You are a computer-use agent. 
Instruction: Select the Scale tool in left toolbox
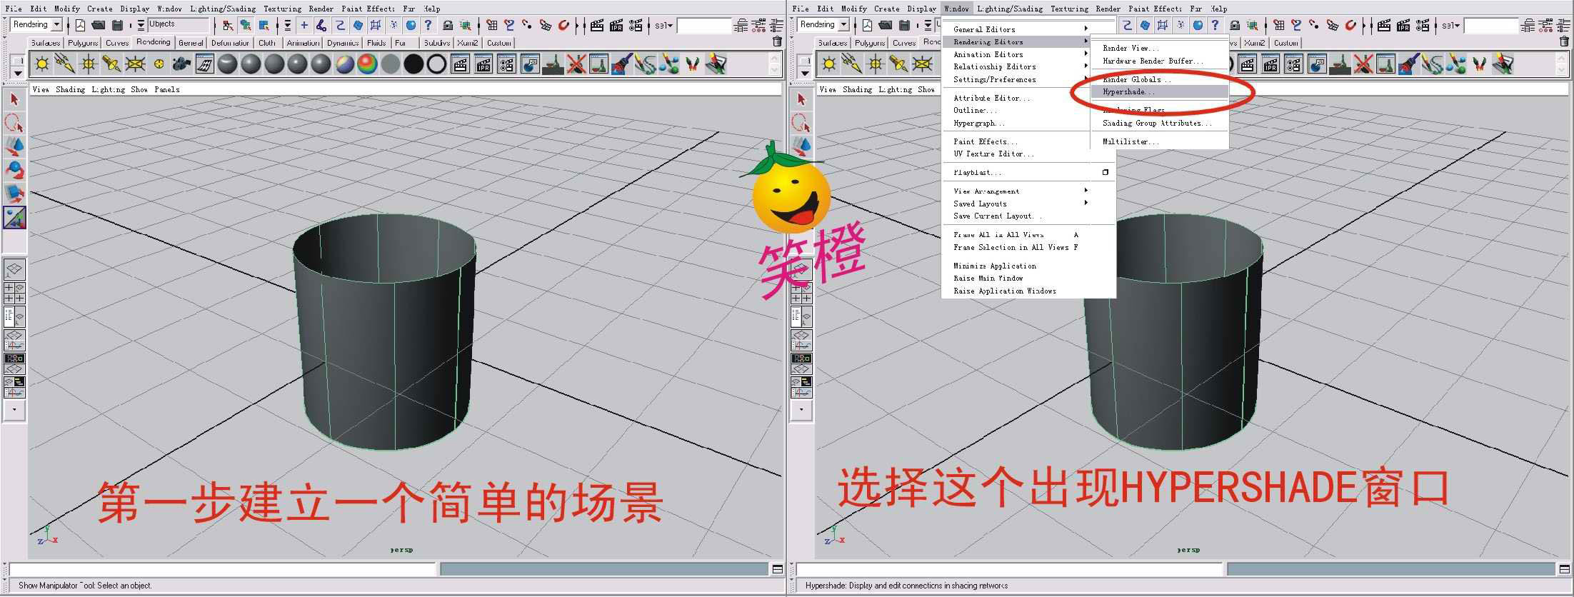click(x=14, y=194)
